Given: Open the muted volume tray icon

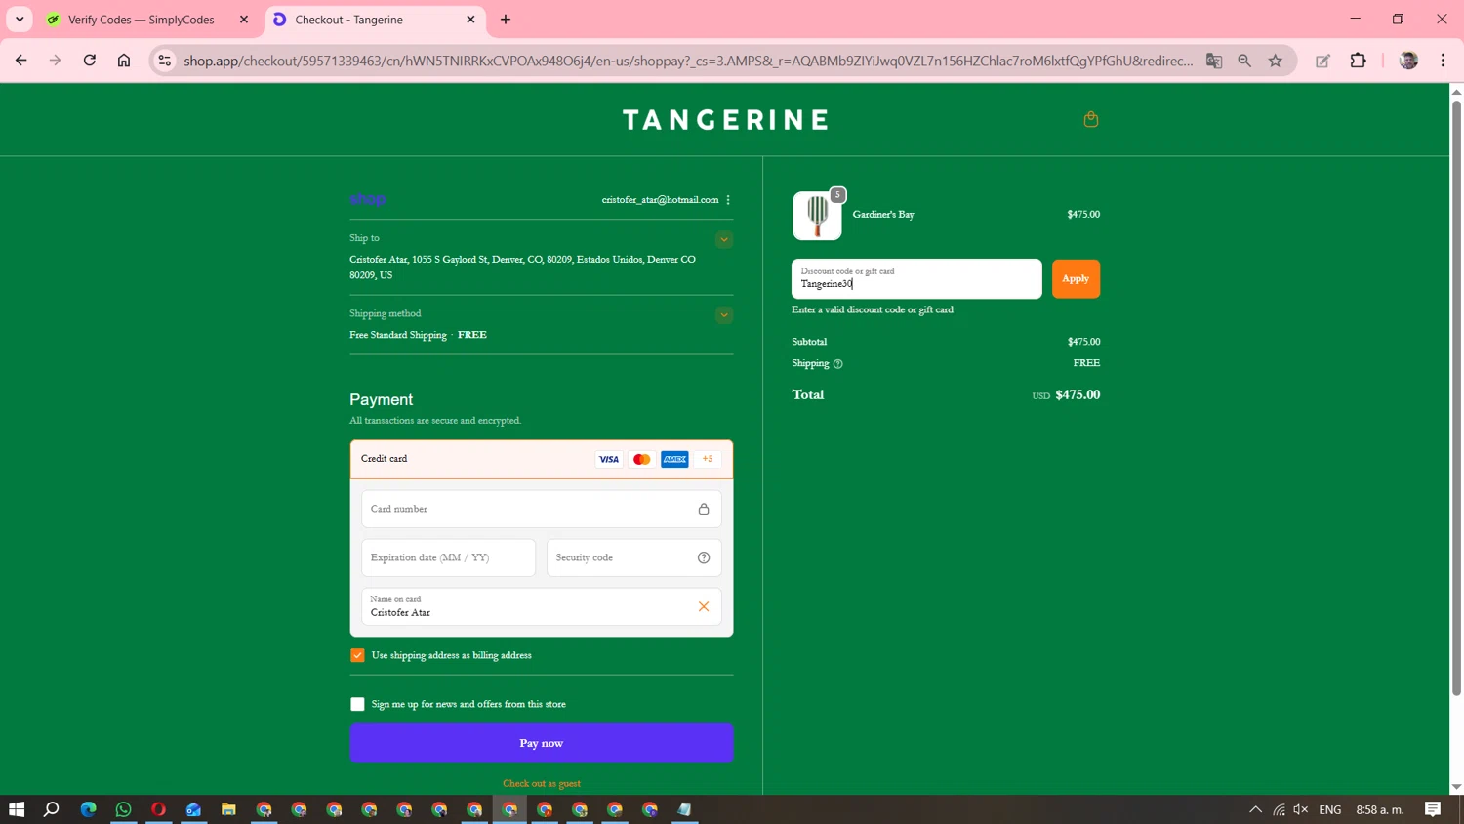Looking at the screenshot, I should click(x=1301, y=809).
